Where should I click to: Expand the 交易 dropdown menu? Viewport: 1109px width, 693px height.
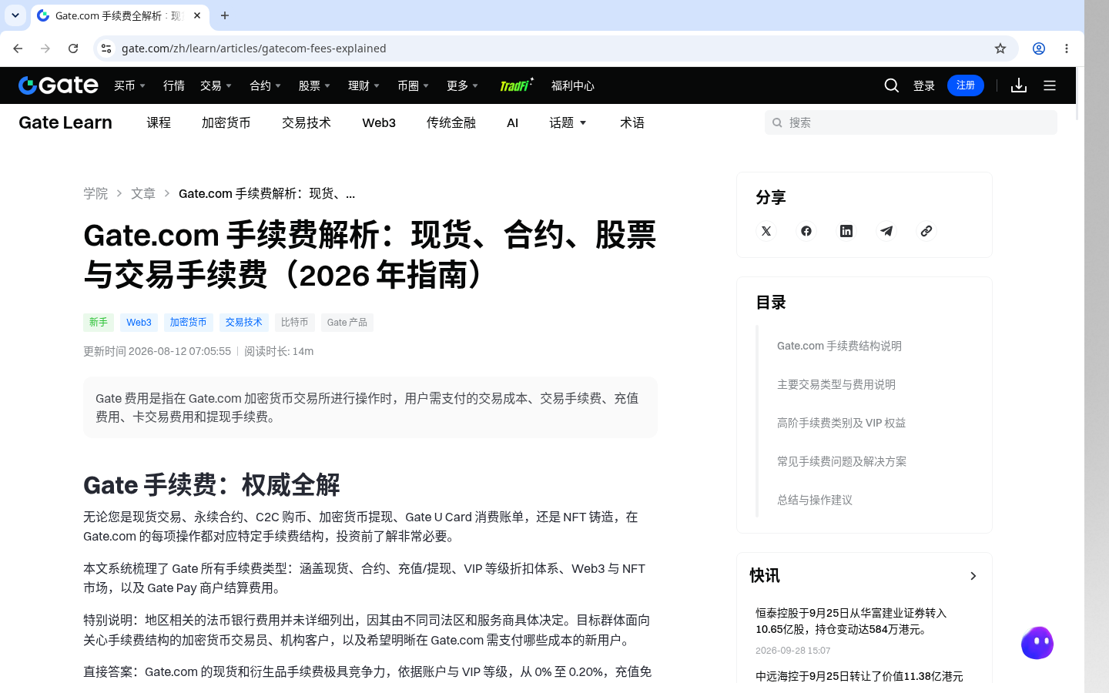(x=216, y=85)
